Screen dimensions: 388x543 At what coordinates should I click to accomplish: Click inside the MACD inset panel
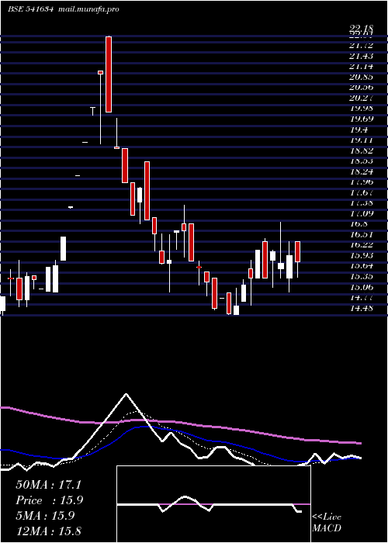click(213, 504)
